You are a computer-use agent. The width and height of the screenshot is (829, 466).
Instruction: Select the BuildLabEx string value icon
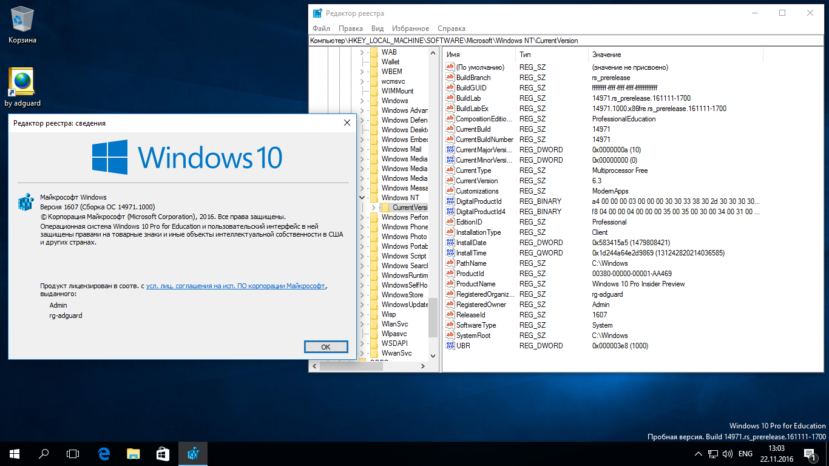(450, 109)
